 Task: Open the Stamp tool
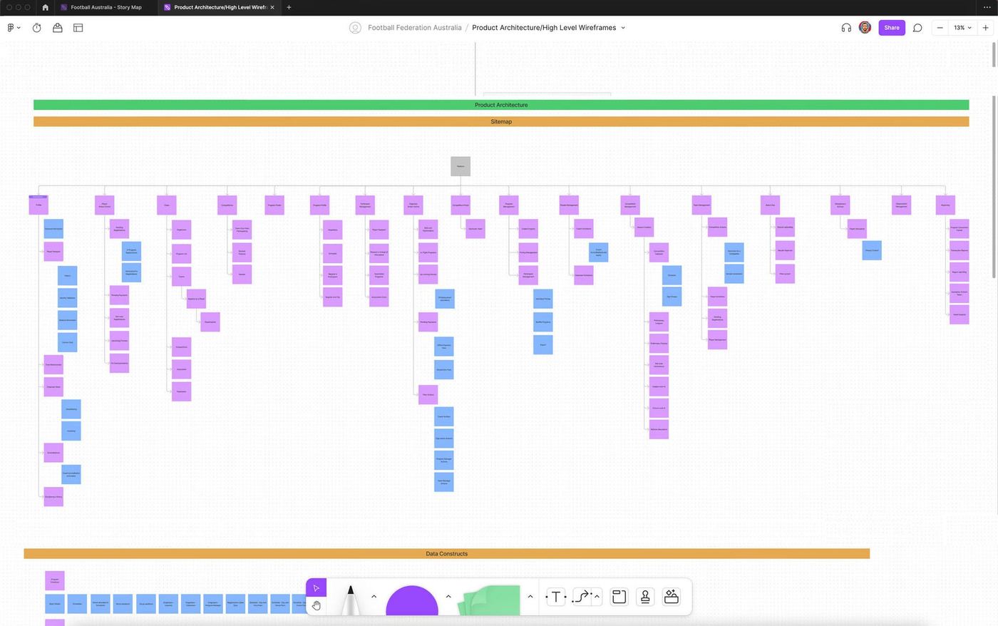pyautogui.click(x=645, y=597)
